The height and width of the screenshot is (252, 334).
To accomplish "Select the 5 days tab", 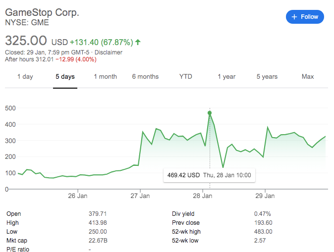I will [65, 77].
